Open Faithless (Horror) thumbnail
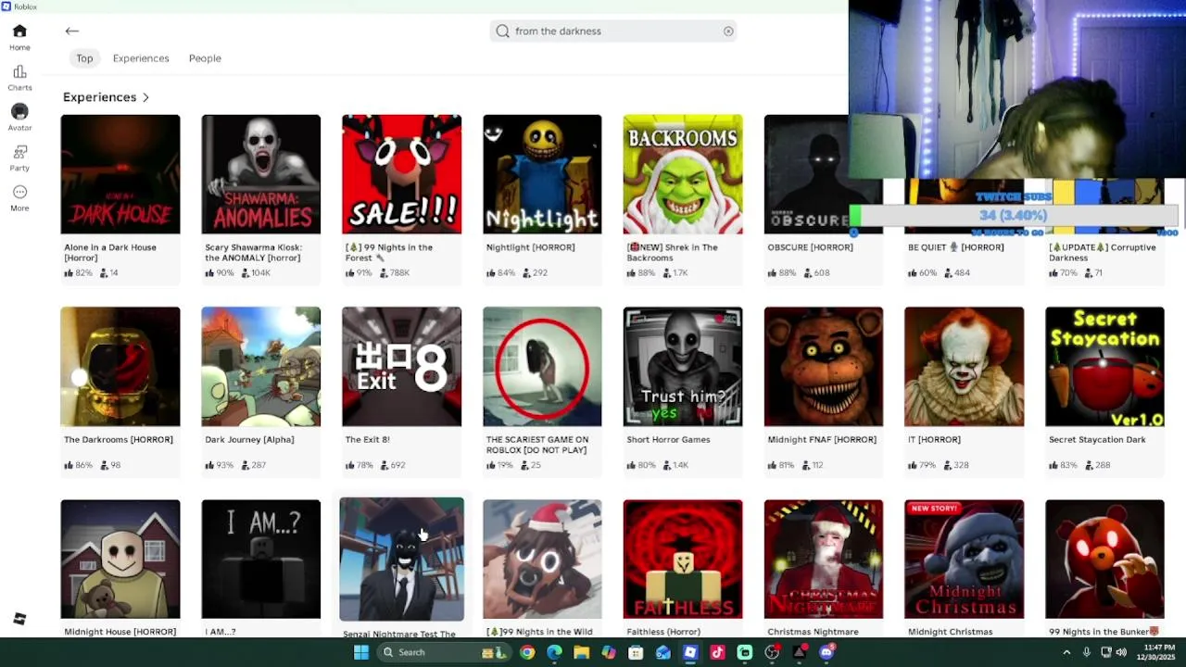 point(683,560)
